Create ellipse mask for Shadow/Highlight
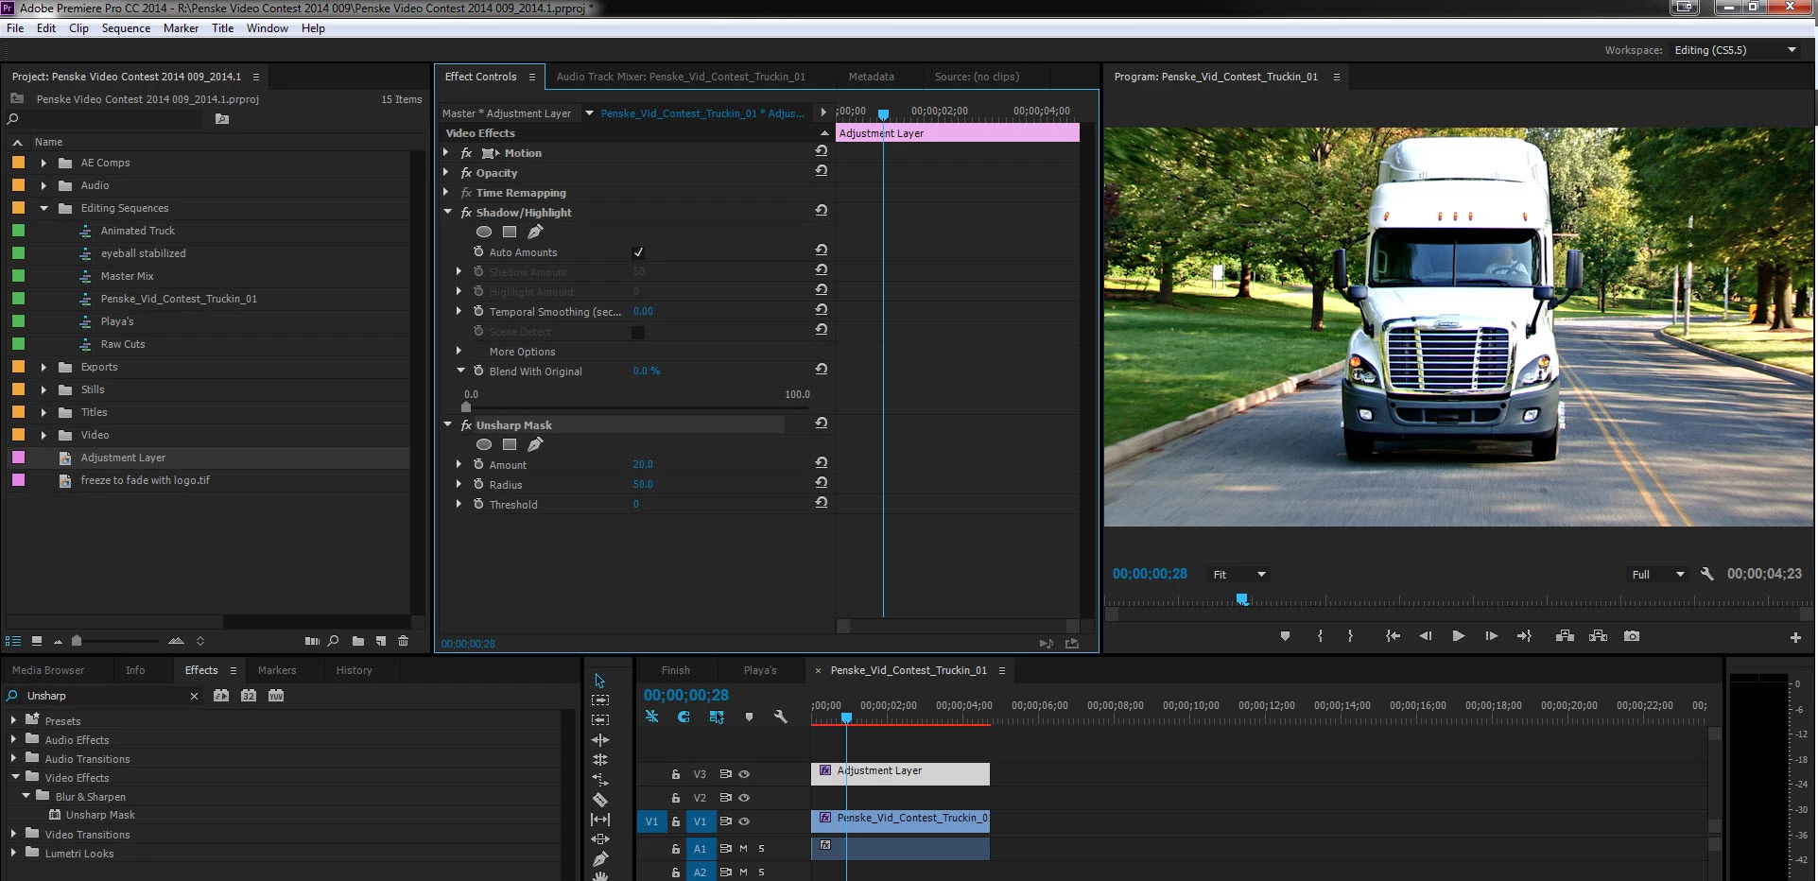Image resolution: width=1818 pixels, height=881 pixels. click(x=484, y=232)
